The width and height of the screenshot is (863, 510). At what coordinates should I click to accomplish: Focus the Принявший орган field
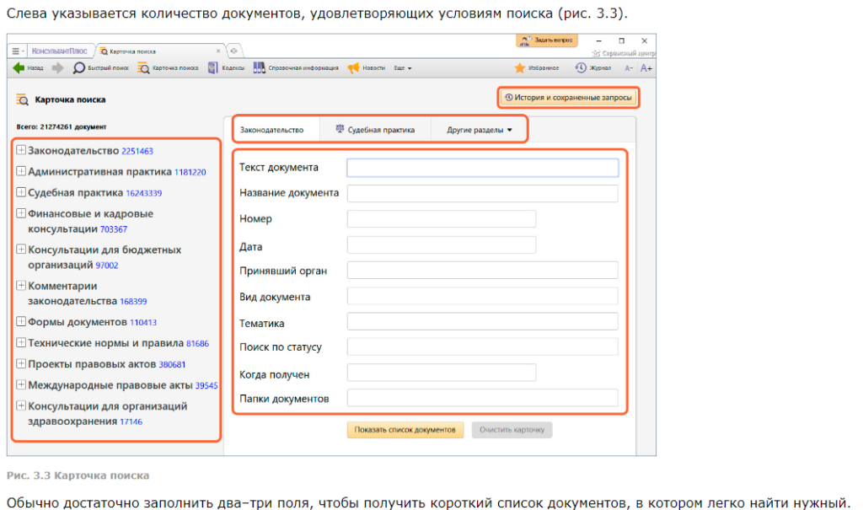(x=482, y=271)
